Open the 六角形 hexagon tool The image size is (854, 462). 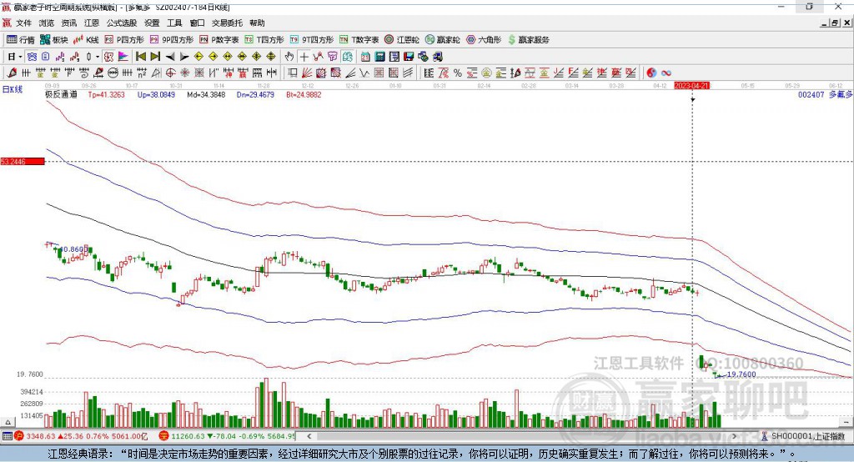point(484,40)
